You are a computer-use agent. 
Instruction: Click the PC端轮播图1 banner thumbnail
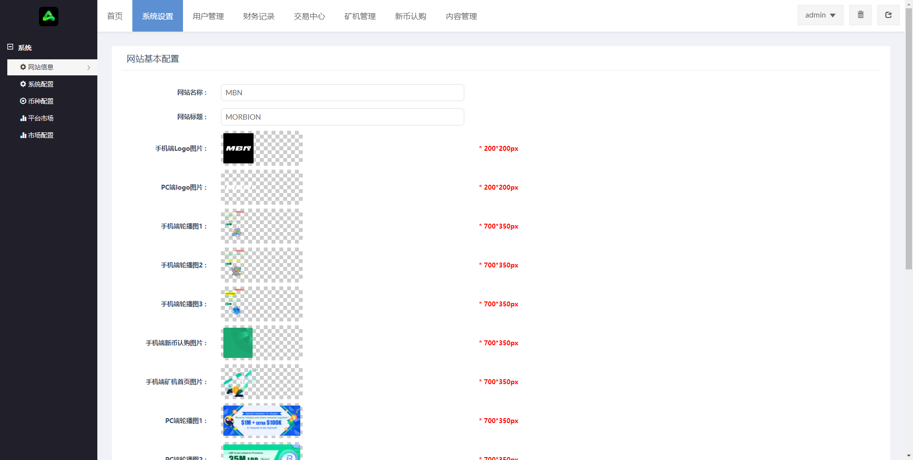tap(262, 421)
